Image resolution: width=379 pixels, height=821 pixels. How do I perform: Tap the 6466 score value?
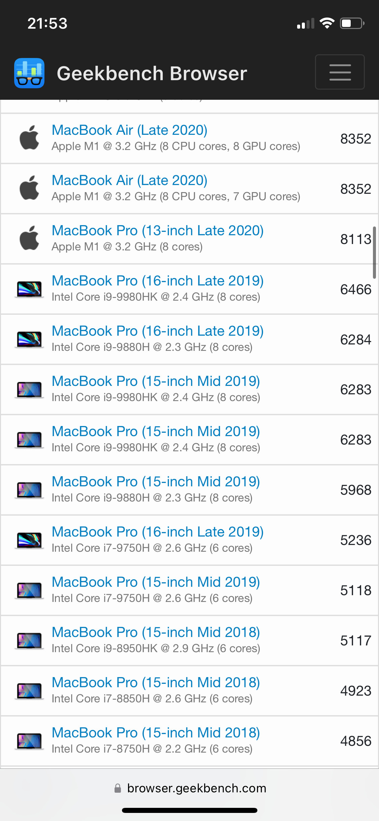pos(355,290)
